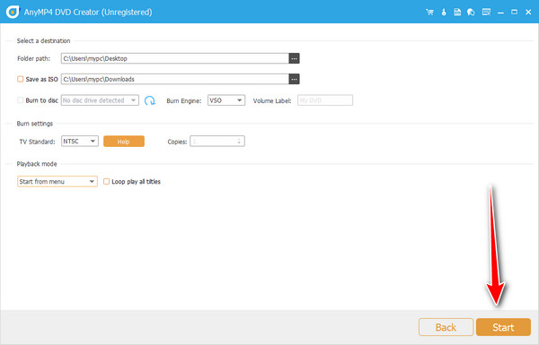The height and width of the screenshot is (345, 539).
Task: Click the Folder path text field
Action: 175,58
